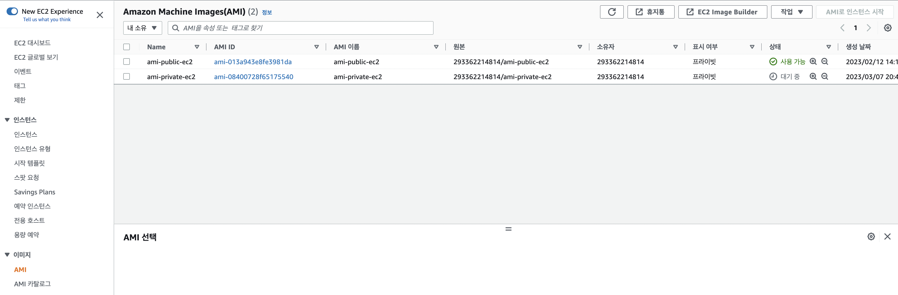Open 용량 예약 page
The width and height of the screenshot is (898, 295).
pos(27,235)
